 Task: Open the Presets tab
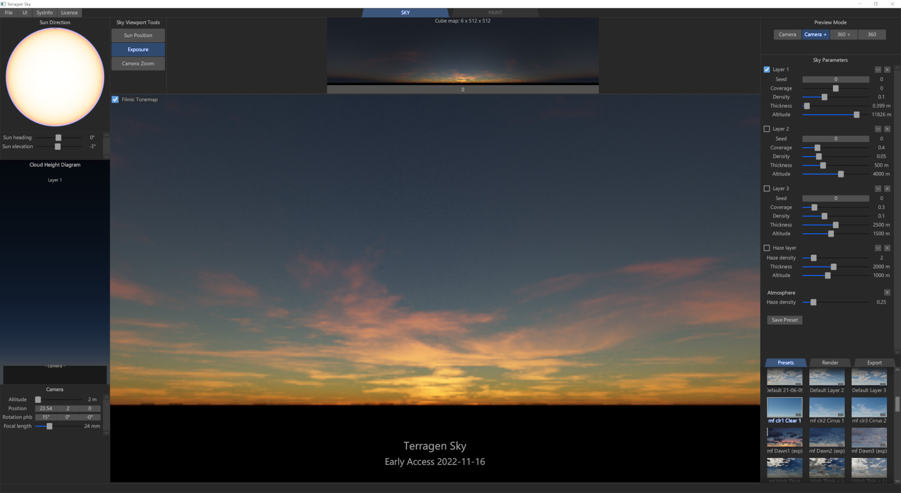tap(786, 363)
